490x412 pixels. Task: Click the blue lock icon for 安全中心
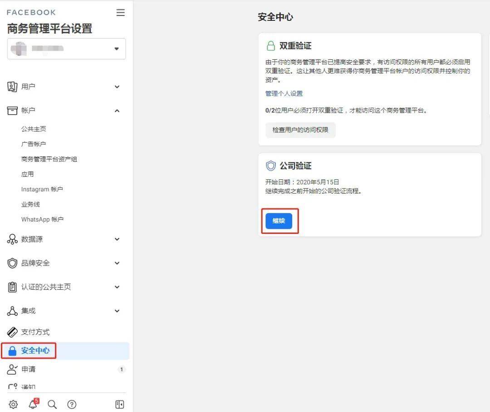pos(12,350)
